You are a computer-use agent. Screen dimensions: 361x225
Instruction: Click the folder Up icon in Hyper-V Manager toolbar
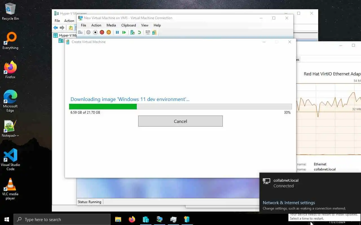[71, 28]
